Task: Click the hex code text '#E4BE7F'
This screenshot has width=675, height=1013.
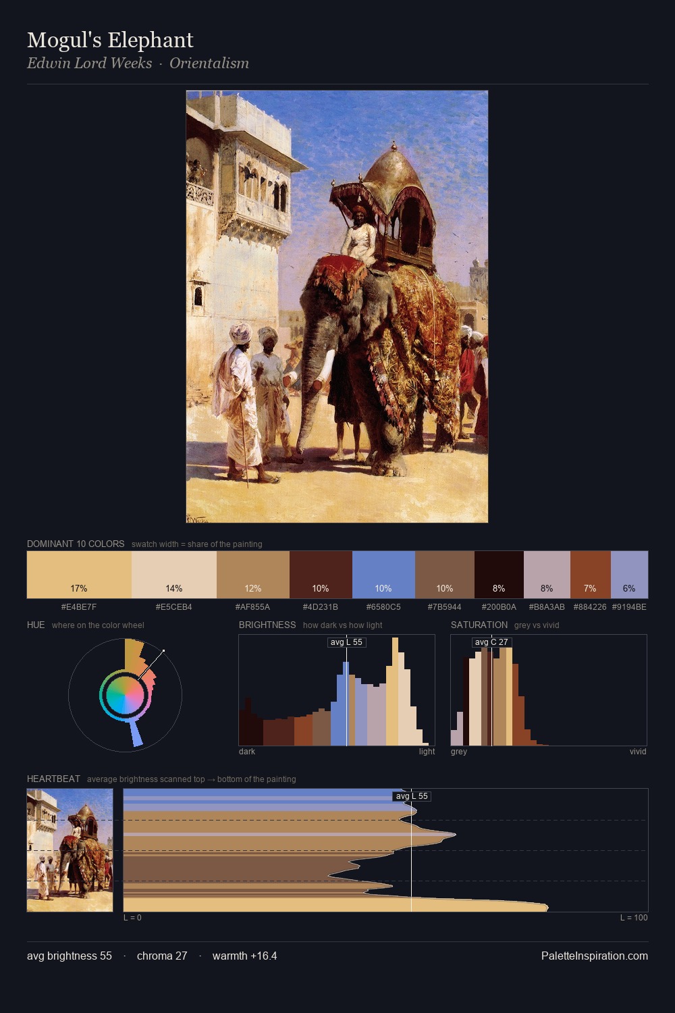Action: (x=79, y=607)
